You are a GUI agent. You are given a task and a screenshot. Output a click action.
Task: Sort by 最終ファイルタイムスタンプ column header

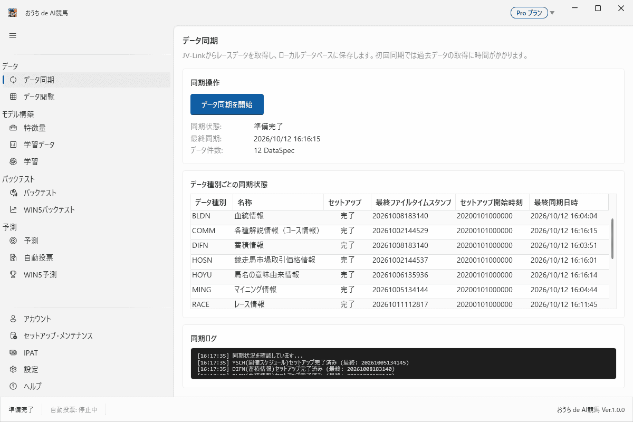pos(413,202)
